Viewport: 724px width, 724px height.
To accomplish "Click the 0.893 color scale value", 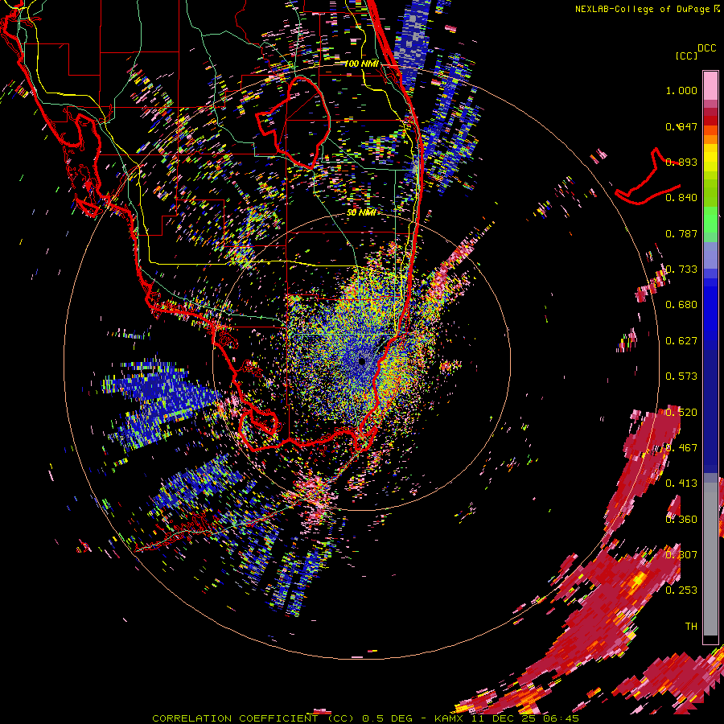I will (x=681, y=162).
